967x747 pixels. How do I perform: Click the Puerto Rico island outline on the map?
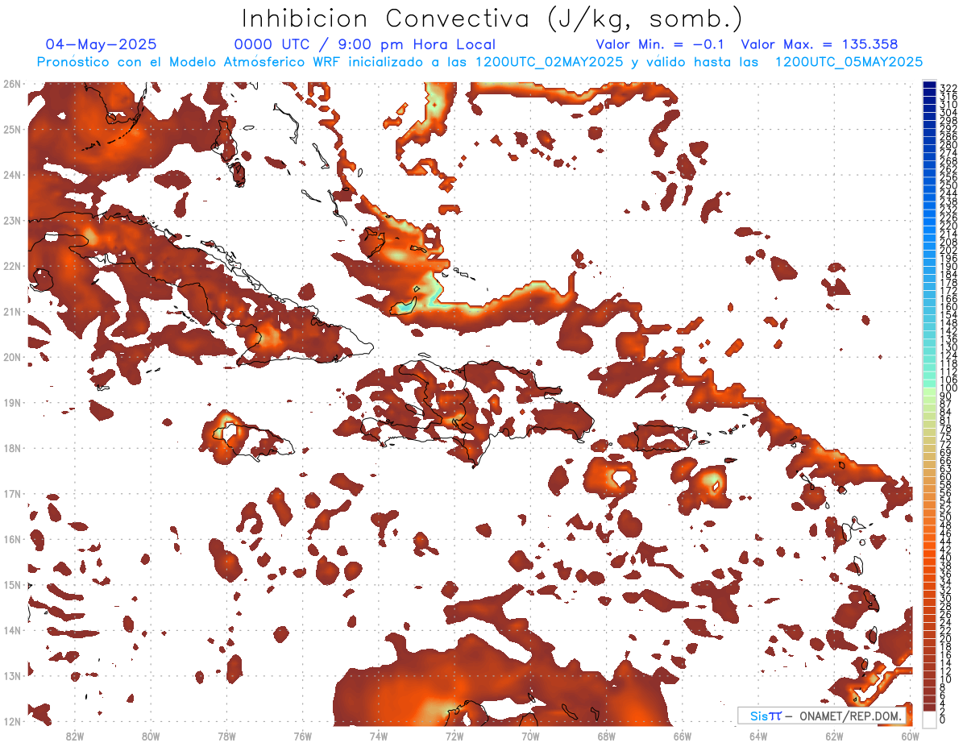664,438
